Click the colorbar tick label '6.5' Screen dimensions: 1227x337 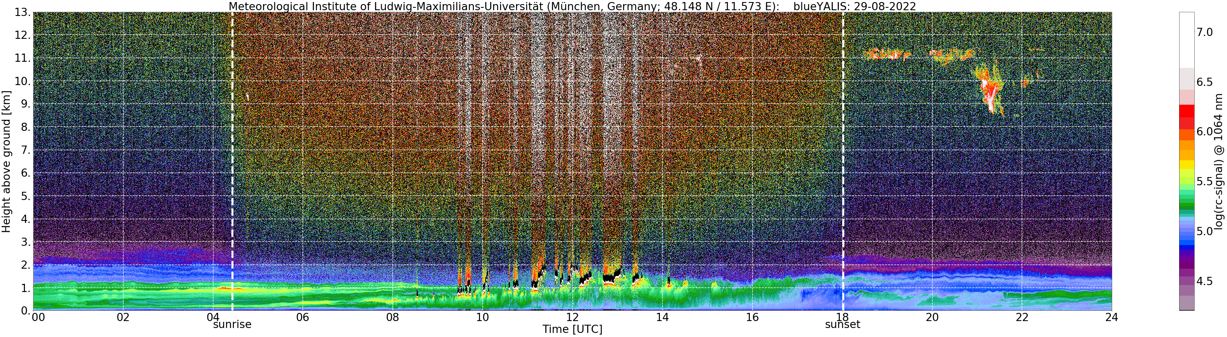[x=1204, y=82]
